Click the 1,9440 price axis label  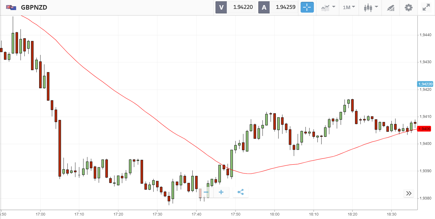click(x=425, y=35)
